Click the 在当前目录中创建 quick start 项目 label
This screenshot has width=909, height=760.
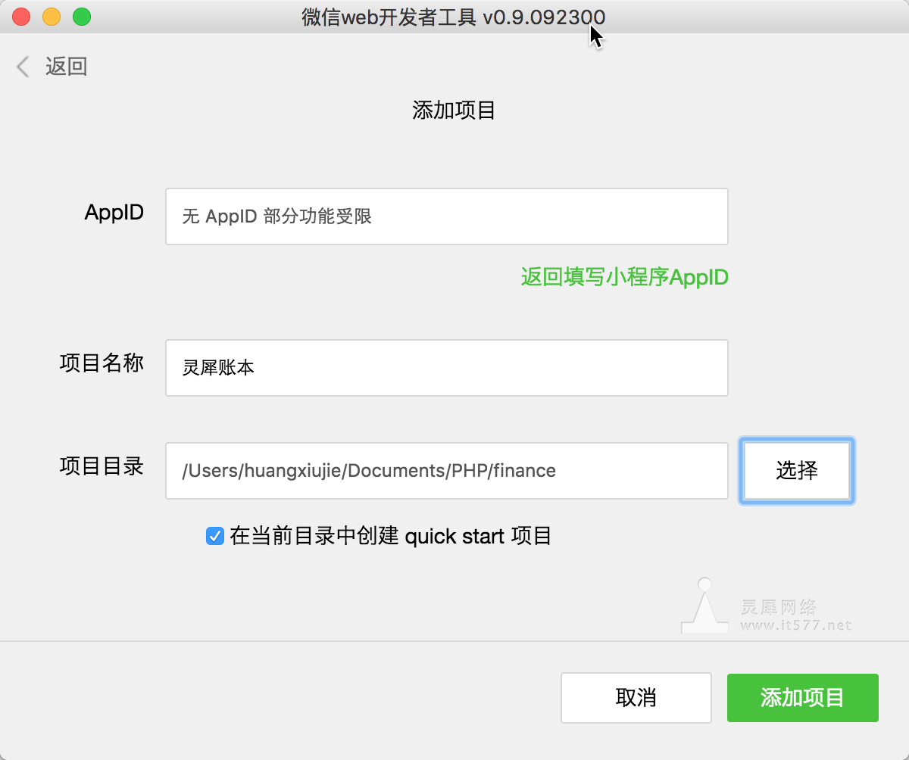click(x=390, y=537)
